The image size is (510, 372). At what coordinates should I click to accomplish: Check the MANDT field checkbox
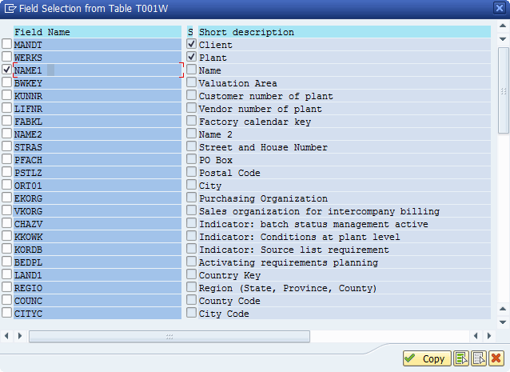click(x=7, y=44)
